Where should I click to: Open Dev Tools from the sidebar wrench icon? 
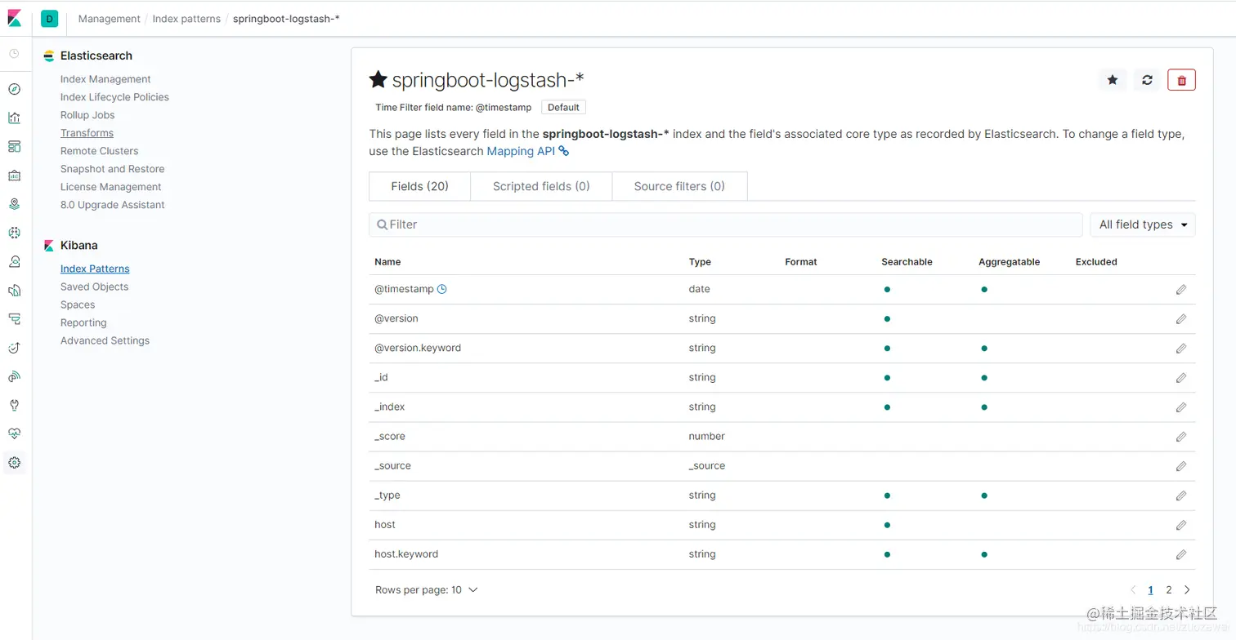14,405
